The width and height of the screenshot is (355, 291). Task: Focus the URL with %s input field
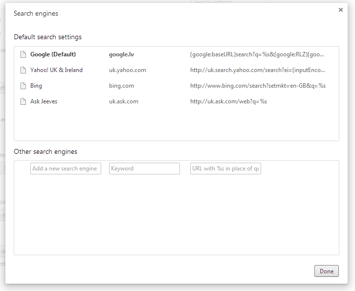click(225, 169)
